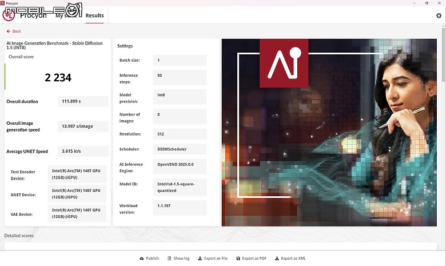Click the Batch size value field
The height and width of the screenshot is (266, 446).
(180, 60)
